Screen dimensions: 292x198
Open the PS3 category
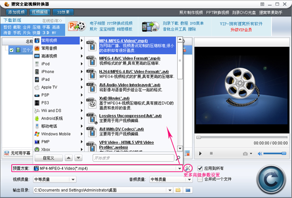coord(58,103)
